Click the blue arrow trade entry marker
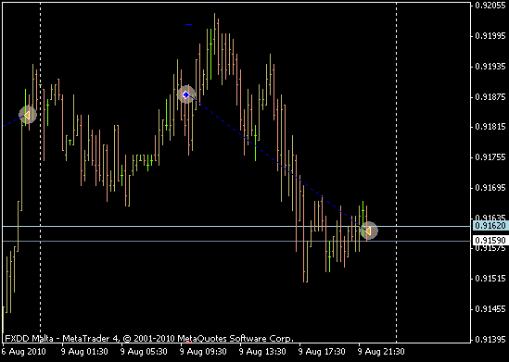The image size is (509, 362). (x=186, y=94)
